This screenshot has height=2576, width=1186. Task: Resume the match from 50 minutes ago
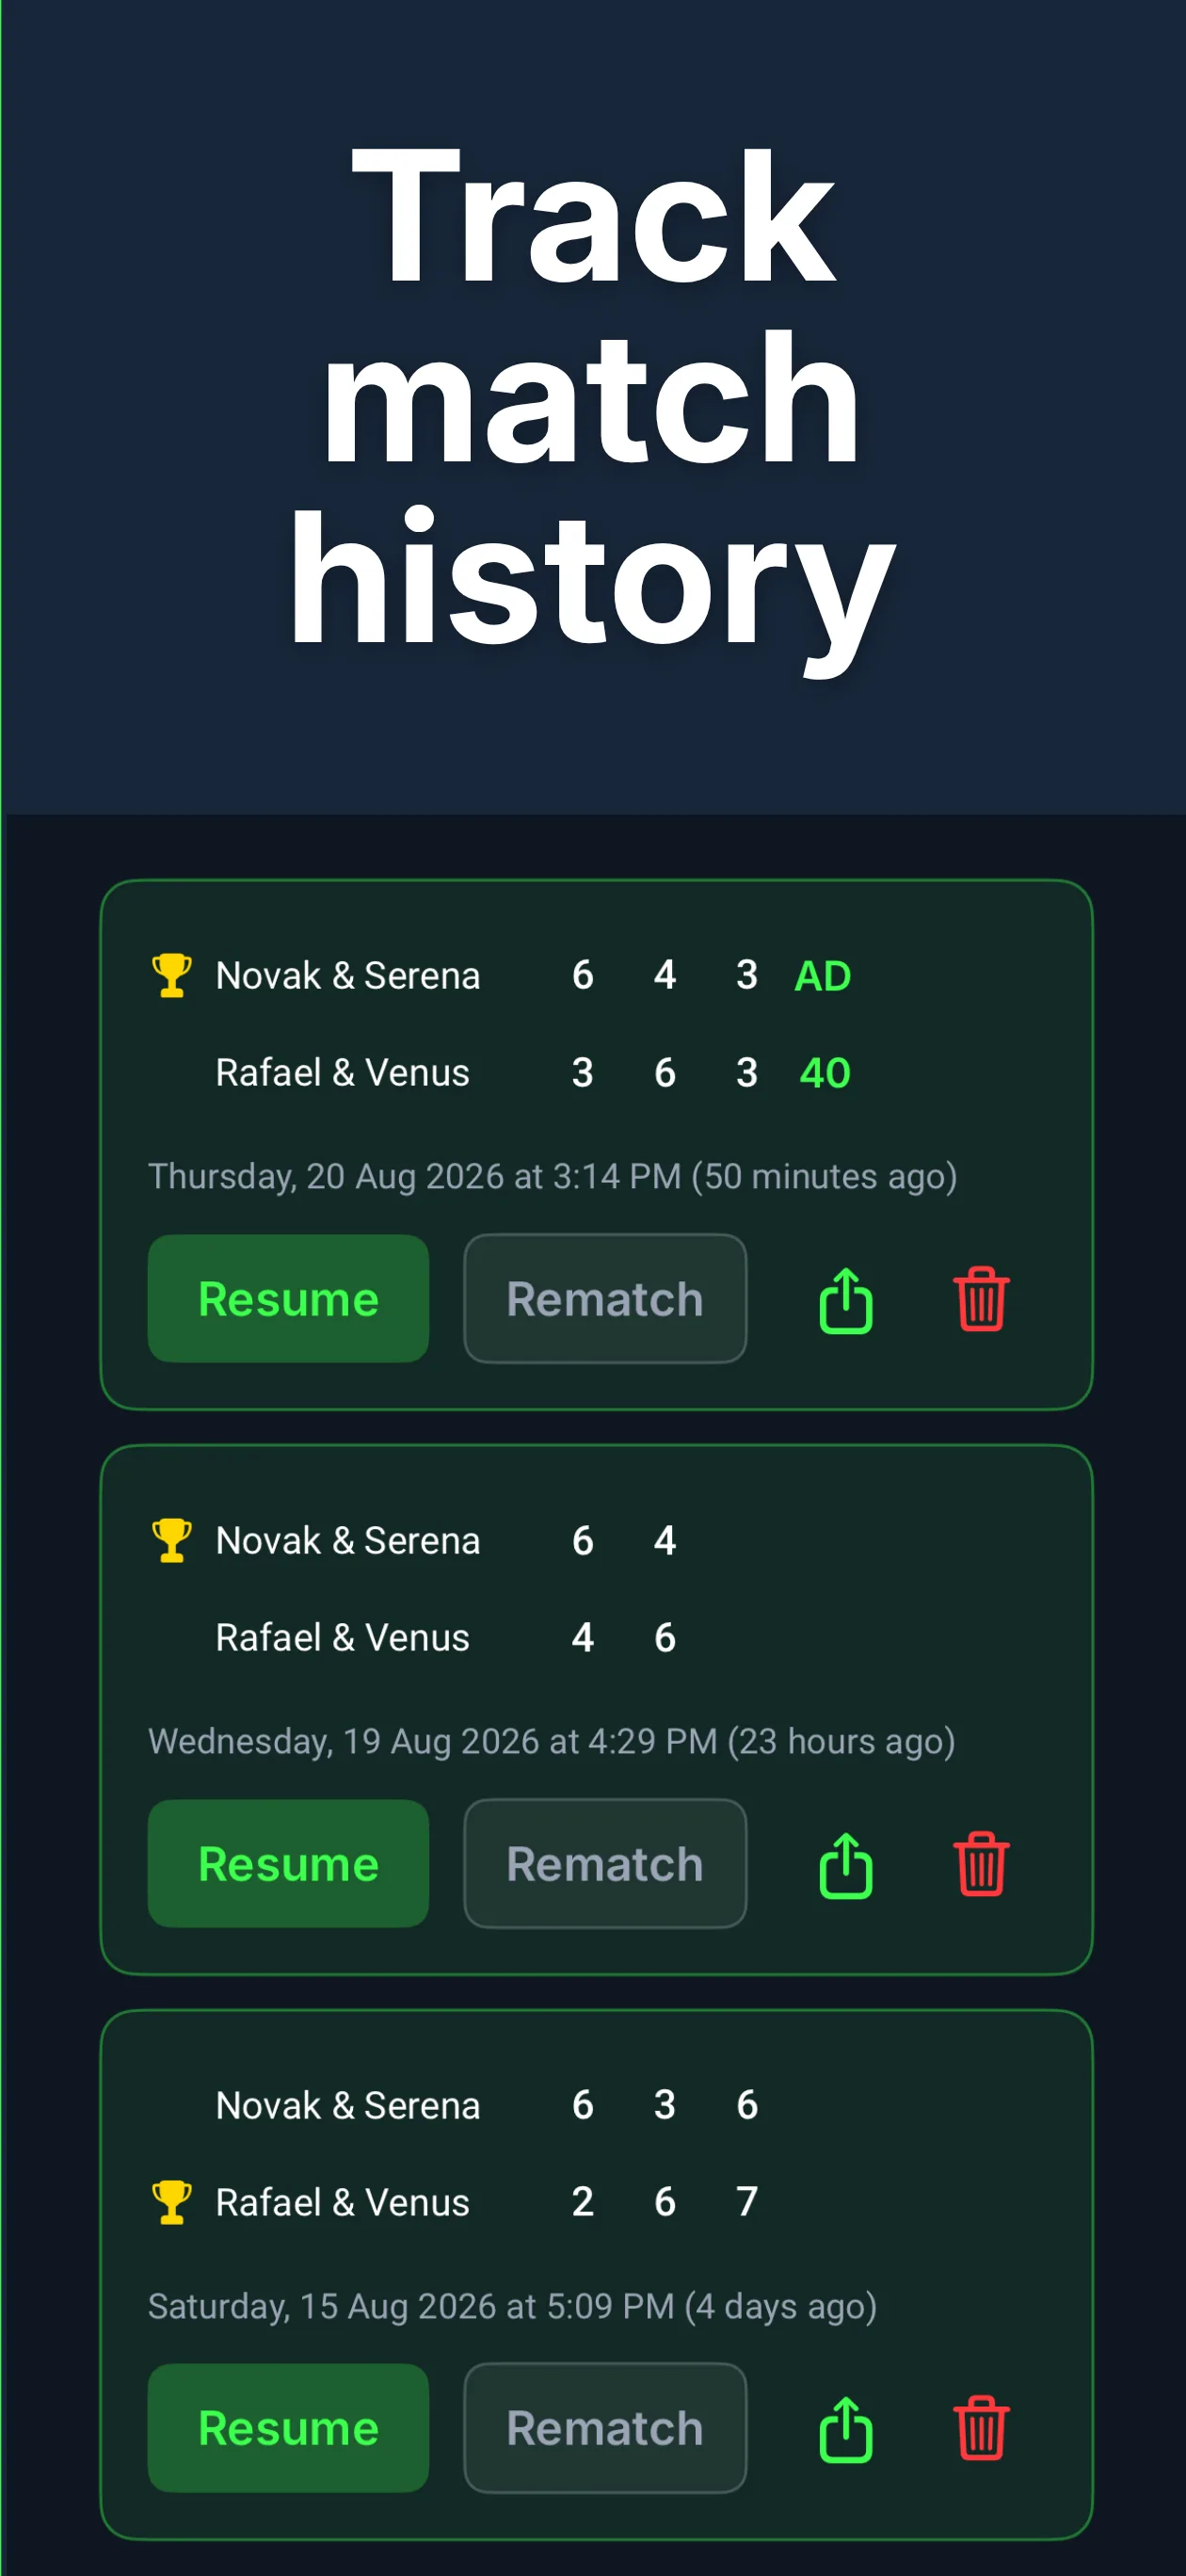[288, 1298]
